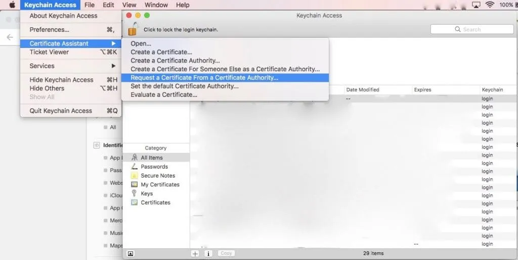Screen dimensions: 518x260
Task: Expand the Certificate Assistant submenu
Action: coord(71,43)
